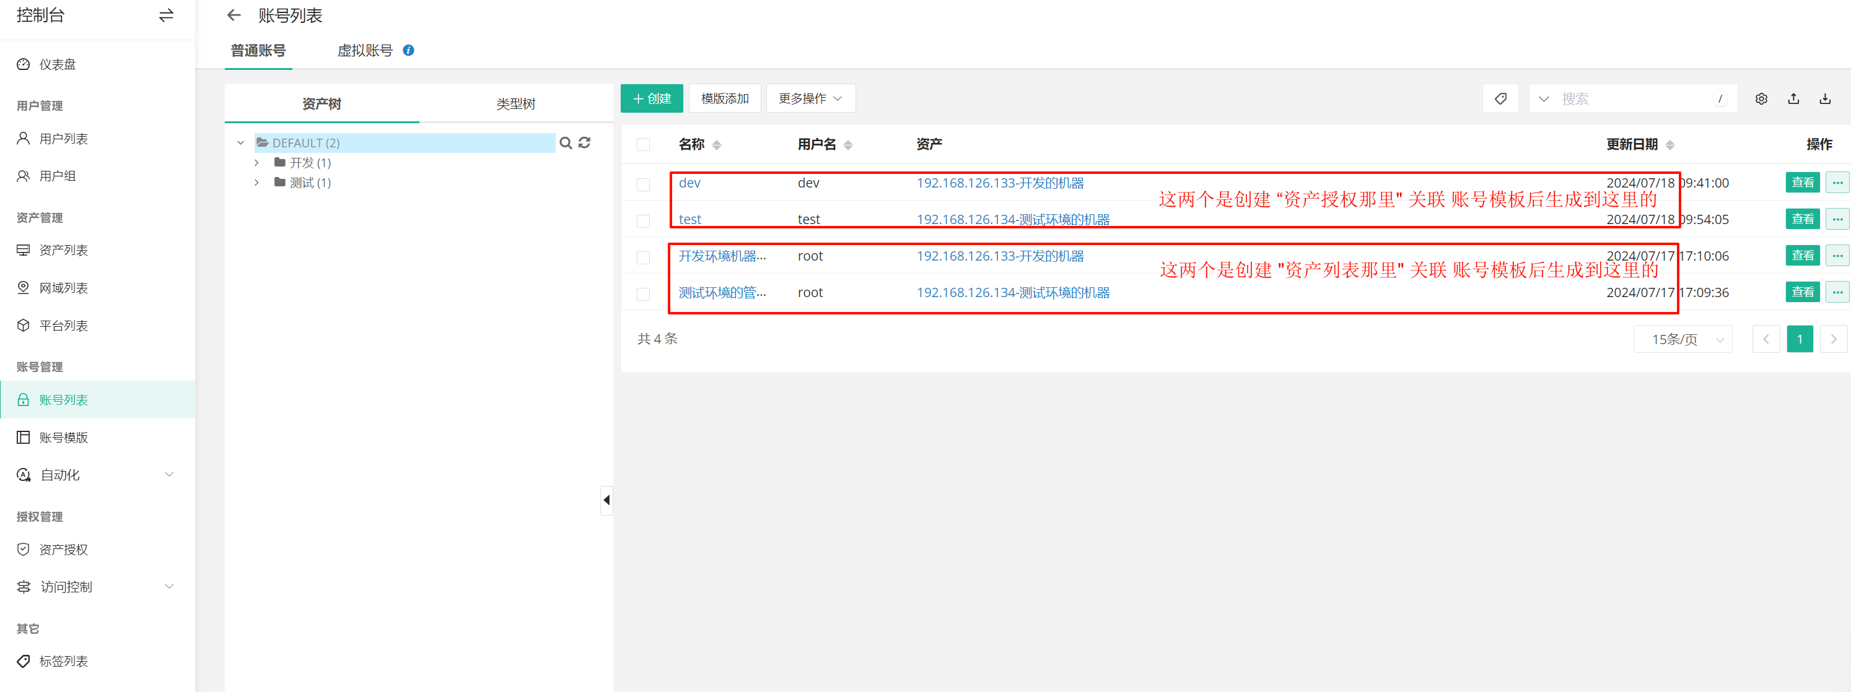The width and height of the screenshot is (1851, 692).
Task: Click virtual account info icon
Action: pos(408,50)
